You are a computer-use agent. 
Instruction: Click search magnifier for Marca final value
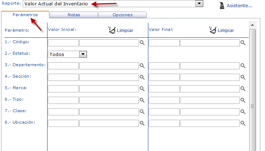click(x=243, y=89)
